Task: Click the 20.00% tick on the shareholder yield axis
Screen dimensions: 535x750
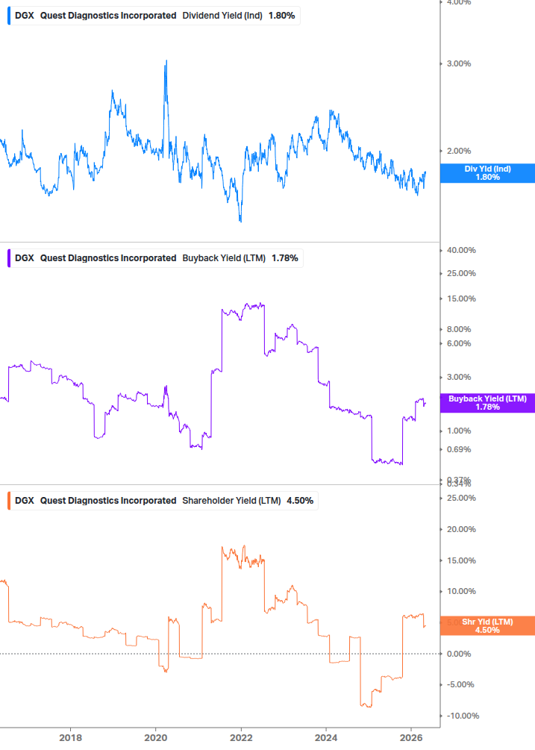Action: point(461,530)
